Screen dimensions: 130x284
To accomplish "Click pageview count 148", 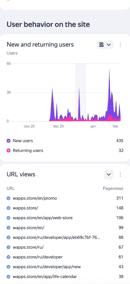I will point(120,208).
